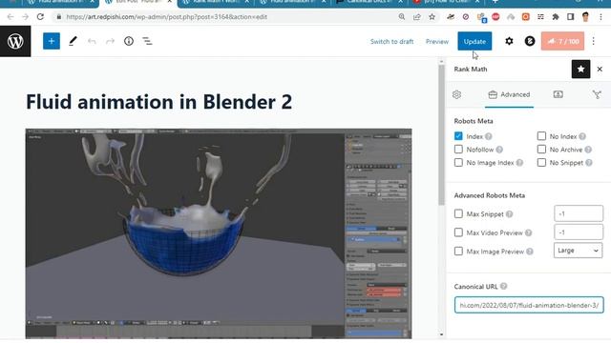Show help for No Archive option
This screenshot has height=343, width=611.
(588, 150)
